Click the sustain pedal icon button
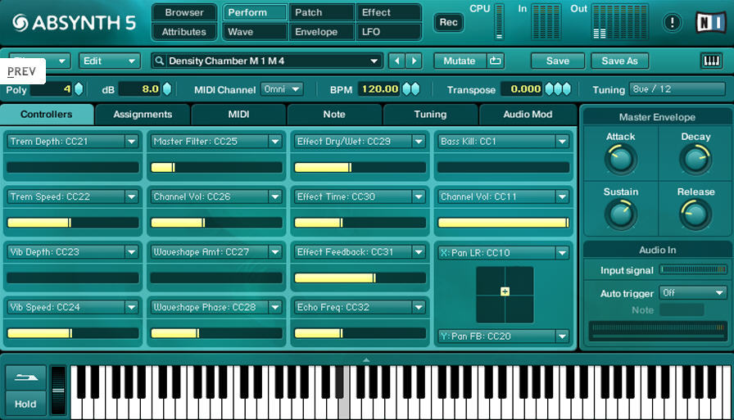This screenshot has height=420, width=734. click(x=25, y=377)
